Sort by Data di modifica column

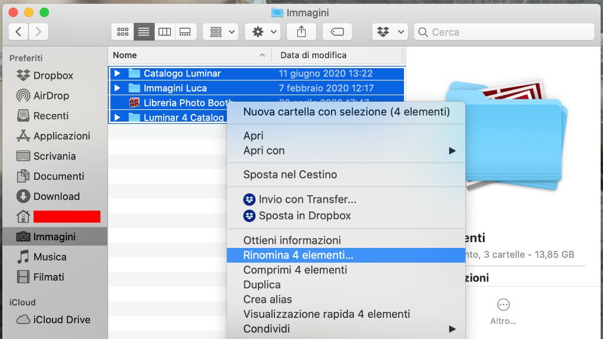(337, 55)
